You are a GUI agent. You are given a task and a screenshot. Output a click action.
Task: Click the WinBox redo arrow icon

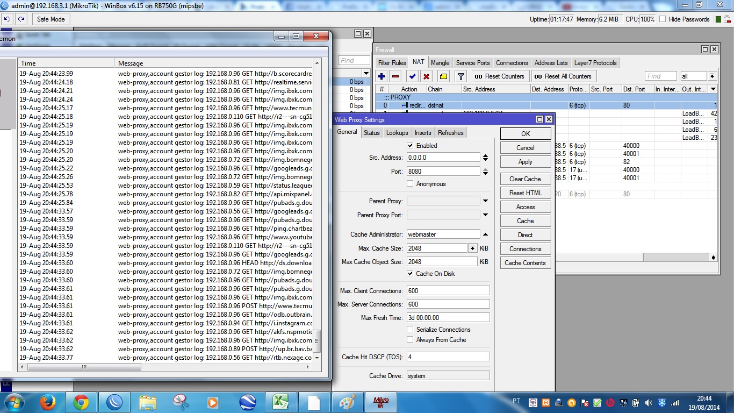[21, 19]
